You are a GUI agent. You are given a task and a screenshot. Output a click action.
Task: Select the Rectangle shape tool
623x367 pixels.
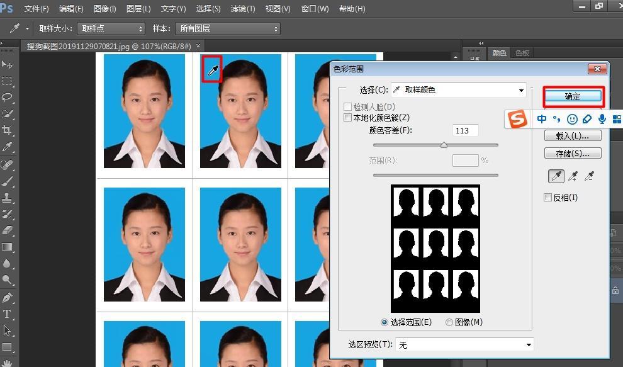click(x=7, y=347)
